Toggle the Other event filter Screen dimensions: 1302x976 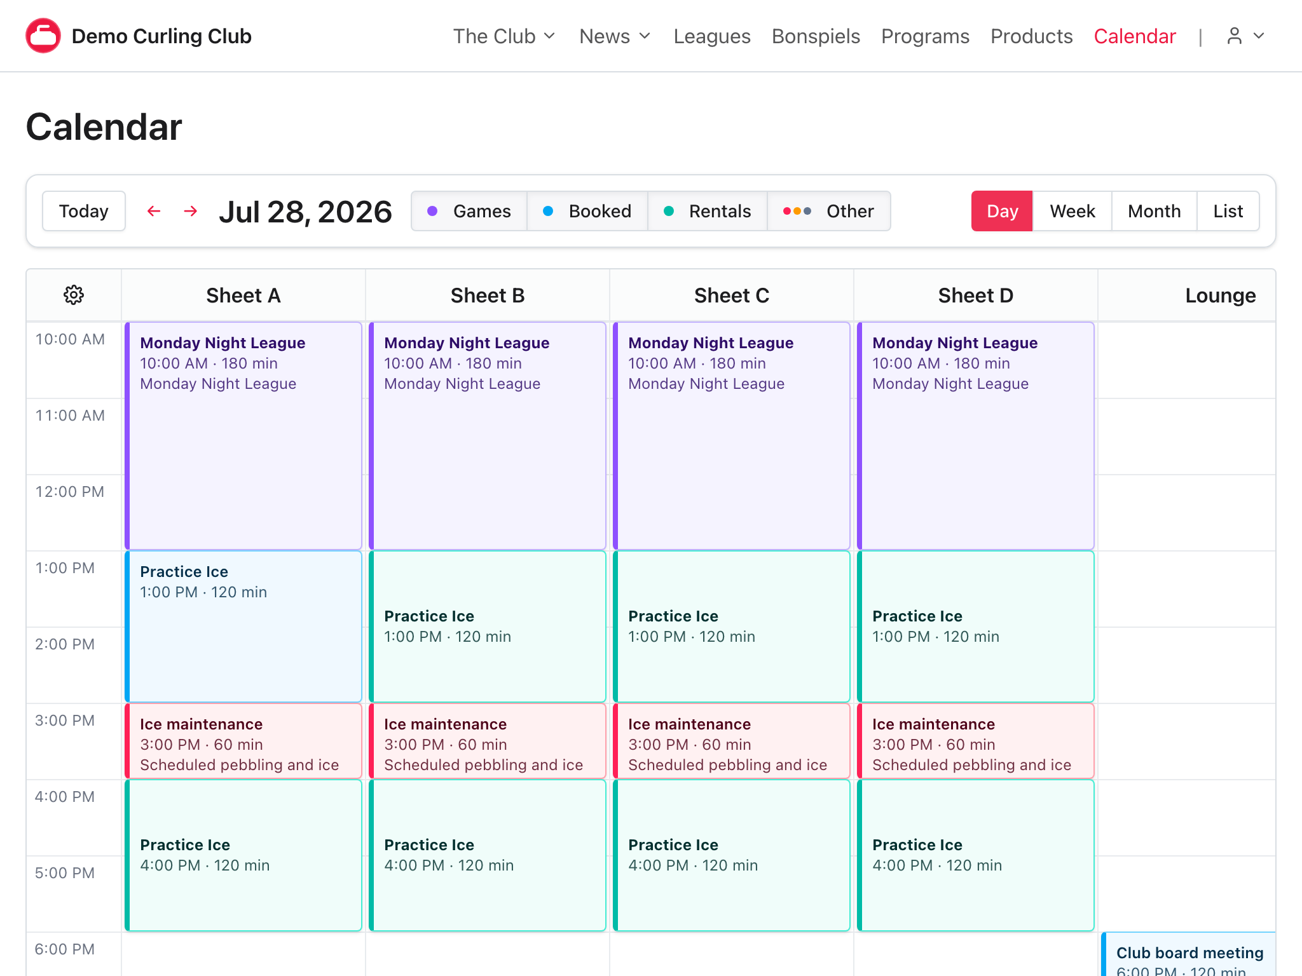[x=829, y=211]
